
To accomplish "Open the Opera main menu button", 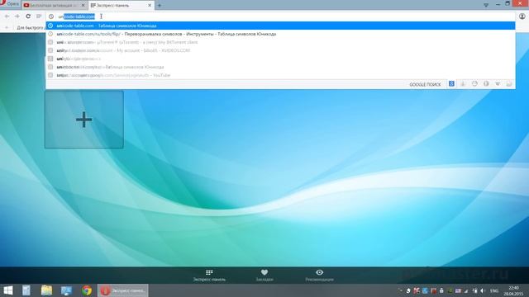I will [x=10, y=4].
